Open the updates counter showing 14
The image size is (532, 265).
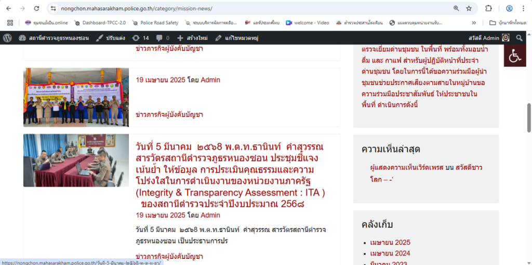coord(141,38)
